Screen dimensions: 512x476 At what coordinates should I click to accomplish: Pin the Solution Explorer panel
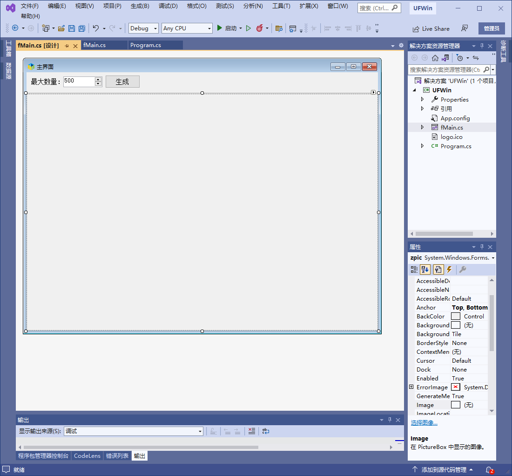click(x=482, y=46)
